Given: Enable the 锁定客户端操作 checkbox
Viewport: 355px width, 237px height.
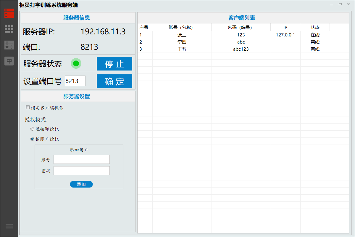Looking at the screenshot, I should pyautogui.click(x=28, y=108).
